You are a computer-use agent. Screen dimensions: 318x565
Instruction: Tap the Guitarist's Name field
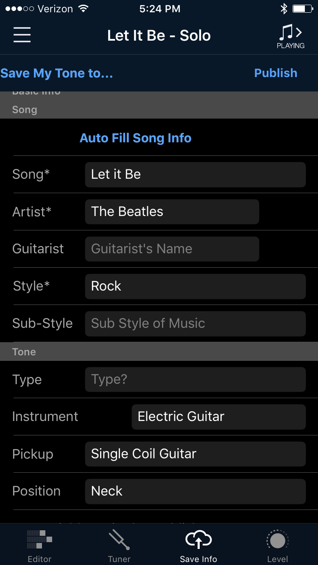click(172, 249)
